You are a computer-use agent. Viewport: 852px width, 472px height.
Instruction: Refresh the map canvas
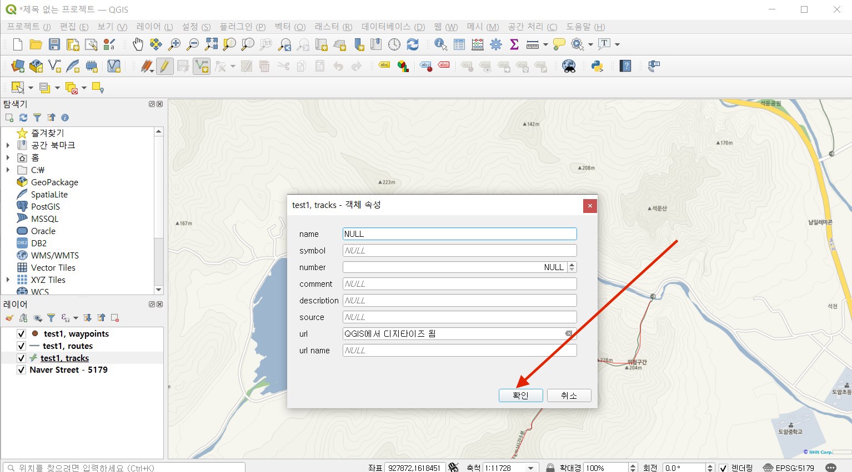pyautogui.click(x=413, y=44)
